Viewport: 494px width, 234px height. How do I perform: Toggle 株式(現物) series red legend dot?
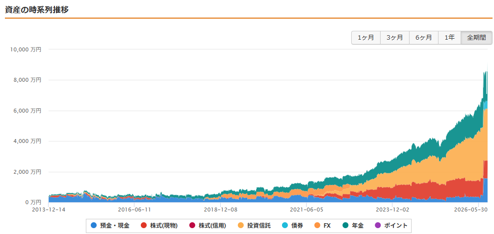pos(144,225)
